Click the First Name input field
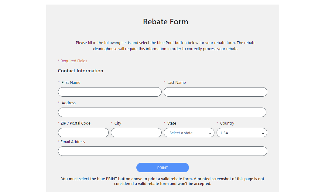 click(x=110, y=92)
